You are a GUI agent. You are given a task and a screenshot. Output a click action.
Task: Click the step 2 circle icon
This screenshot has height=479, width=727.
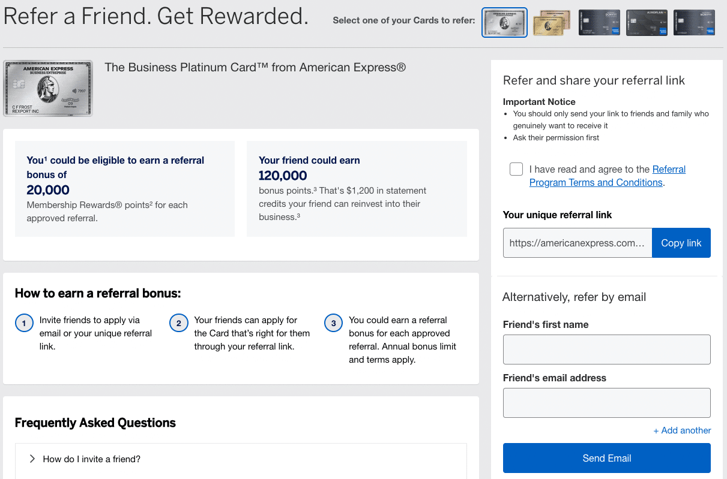click(179, 324)
